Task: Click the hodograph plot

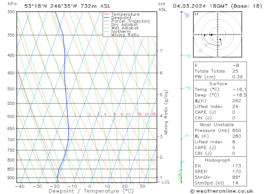Action: 218,34
